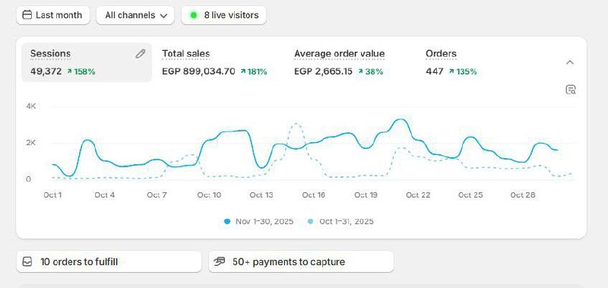Image resolution: width=608 pixels, height=288 pixels.
Task: Click the 4K y-axis label
Action: tap(31, 106)
